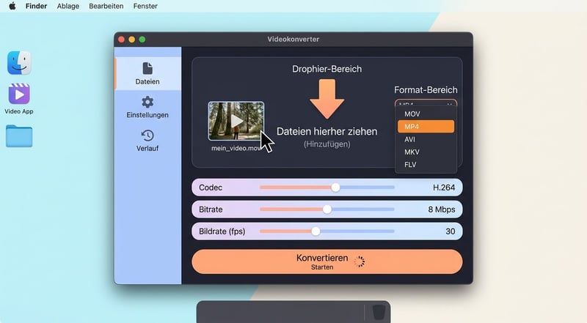Screen dimensions: 587x323
Task: Click the Konvertieren Starten button
Action: coord(327,261)
